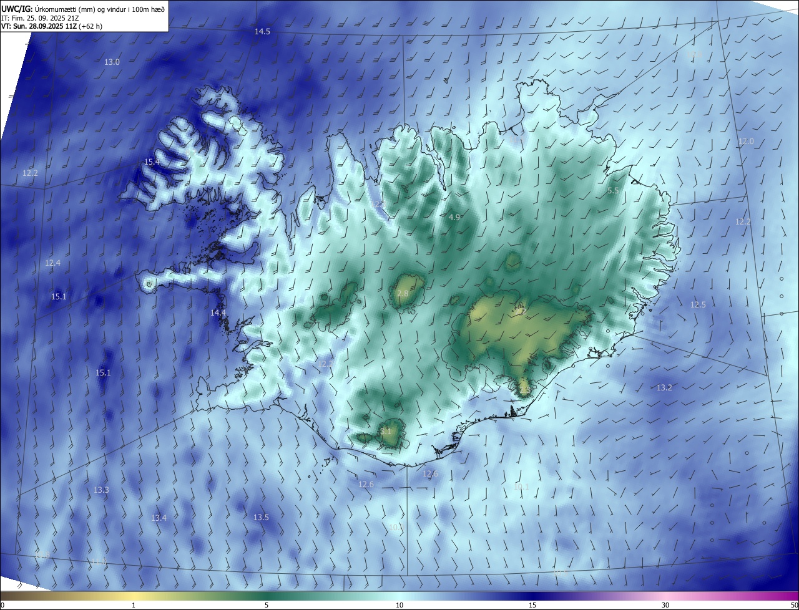Screen dimensions: 799x610
Task: Click the colorbar tick label 50
Action: pos(794,605)
